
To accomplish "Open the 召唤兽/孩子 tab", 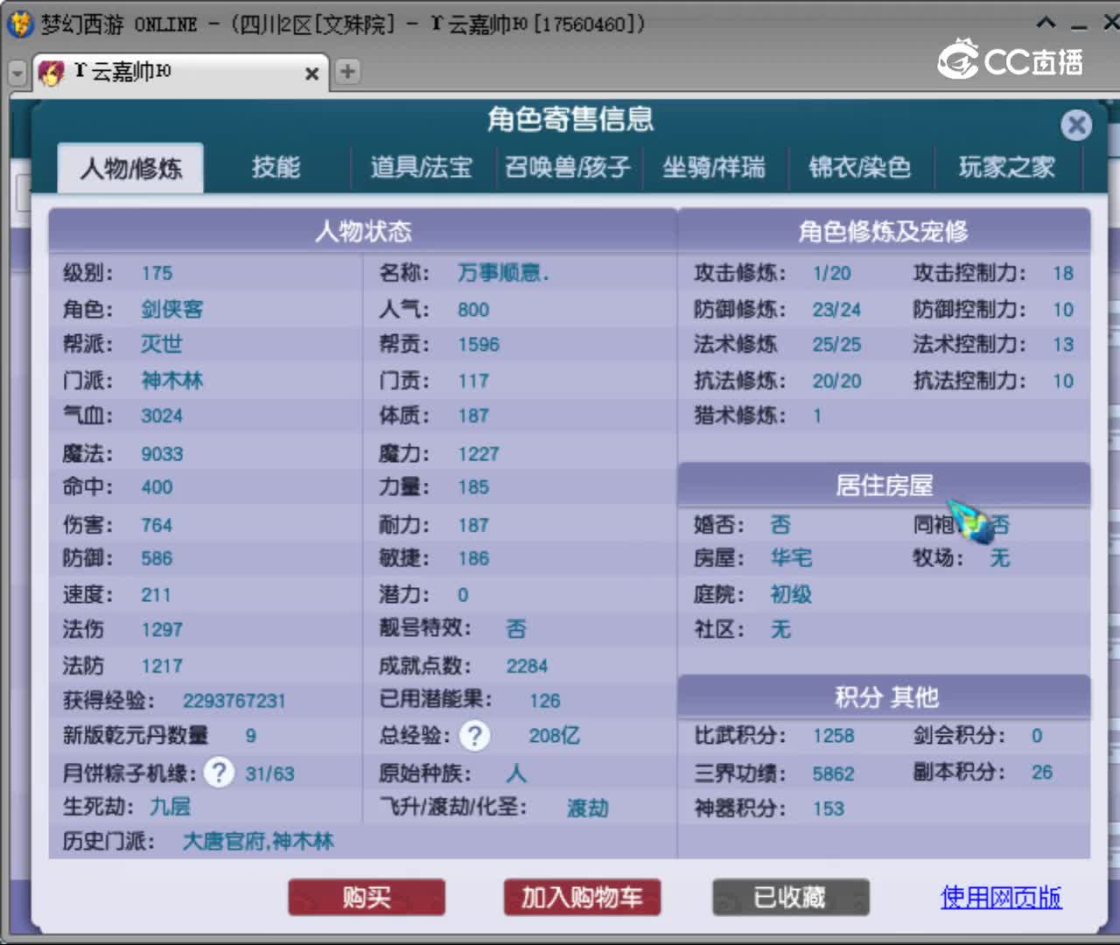I will tap(568, 167).
